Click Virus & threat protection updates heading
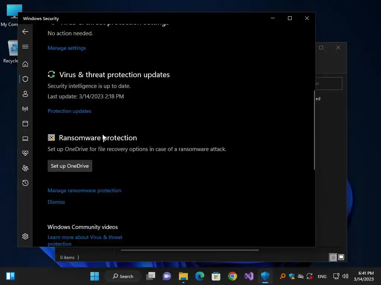The height and width of the screenshot is (285, 381). (x=115, y=75)
